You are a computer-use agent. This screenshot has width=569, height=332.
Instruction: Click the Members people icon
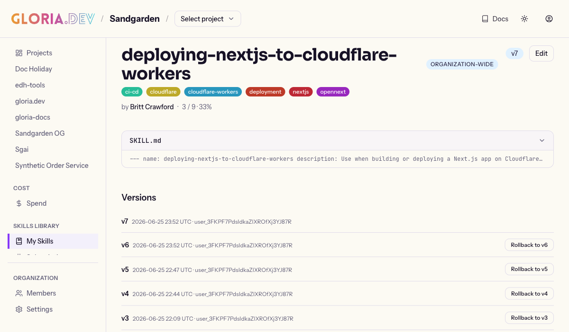(19, 293)
